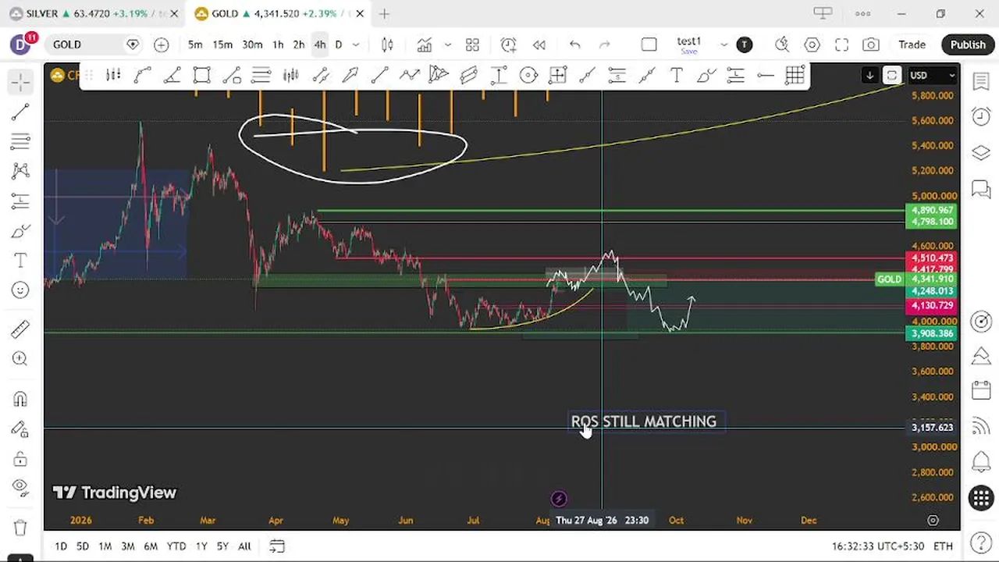The width and height of the screenshot is (999, 562).
Task: Click the alert clock icon in top toolbar
Action: [508, 44]
